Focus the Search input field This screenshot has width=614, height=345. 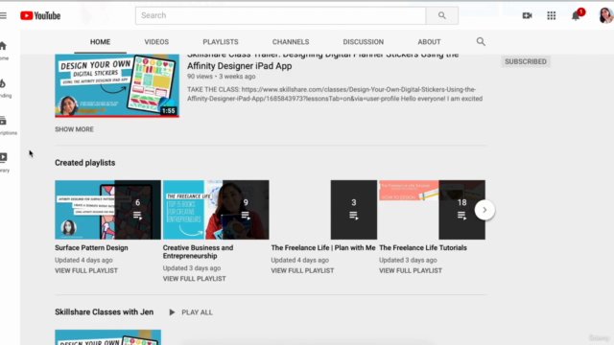(x=281, y=15)
